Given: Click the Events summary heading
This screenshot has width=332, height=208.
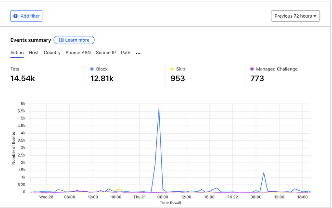Looking at the screenshot, I should pos(31,40).
